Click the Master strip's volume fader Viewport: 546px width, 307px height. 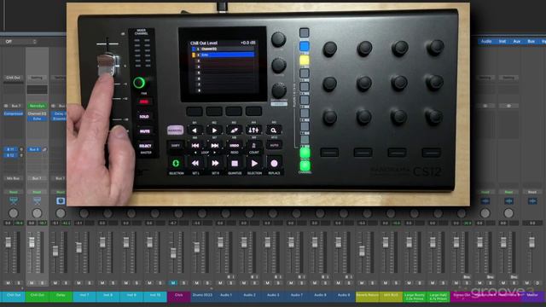(x=531, y=242)
